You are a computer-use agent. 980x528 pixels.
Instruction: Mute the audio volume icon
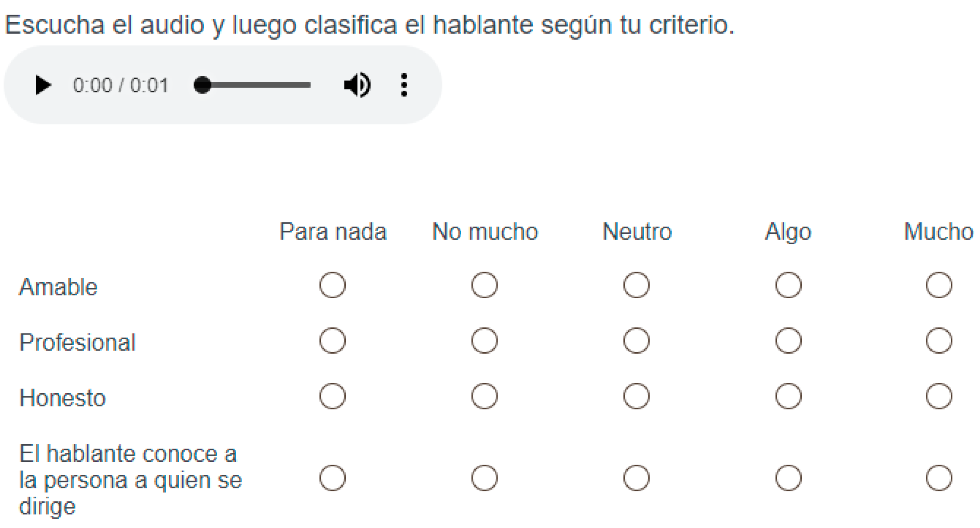click(x=357, y=85)
